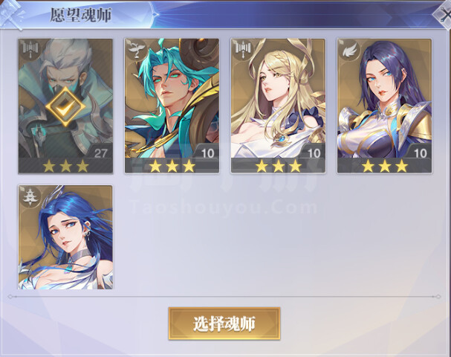Click the class icon on gray-haired masked card

click(30, 48)
